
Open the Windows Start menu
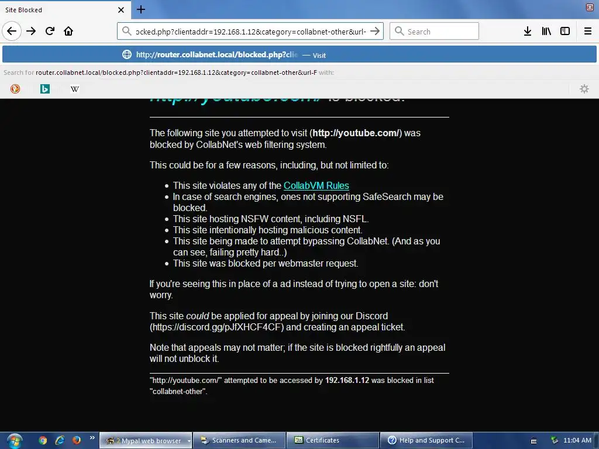tap(15, 441)
